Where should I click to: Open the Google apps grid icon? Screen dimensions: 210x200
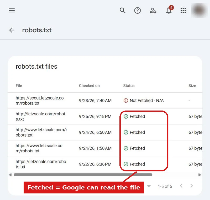(x=183, y=11)
